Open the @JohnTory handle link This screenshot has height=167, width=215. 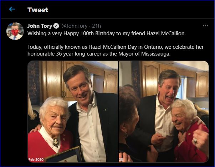pos(74,26)
